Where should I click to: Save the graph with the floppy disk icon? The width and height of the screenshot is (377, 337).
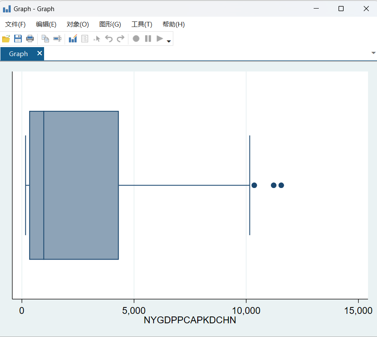point(18,39)
